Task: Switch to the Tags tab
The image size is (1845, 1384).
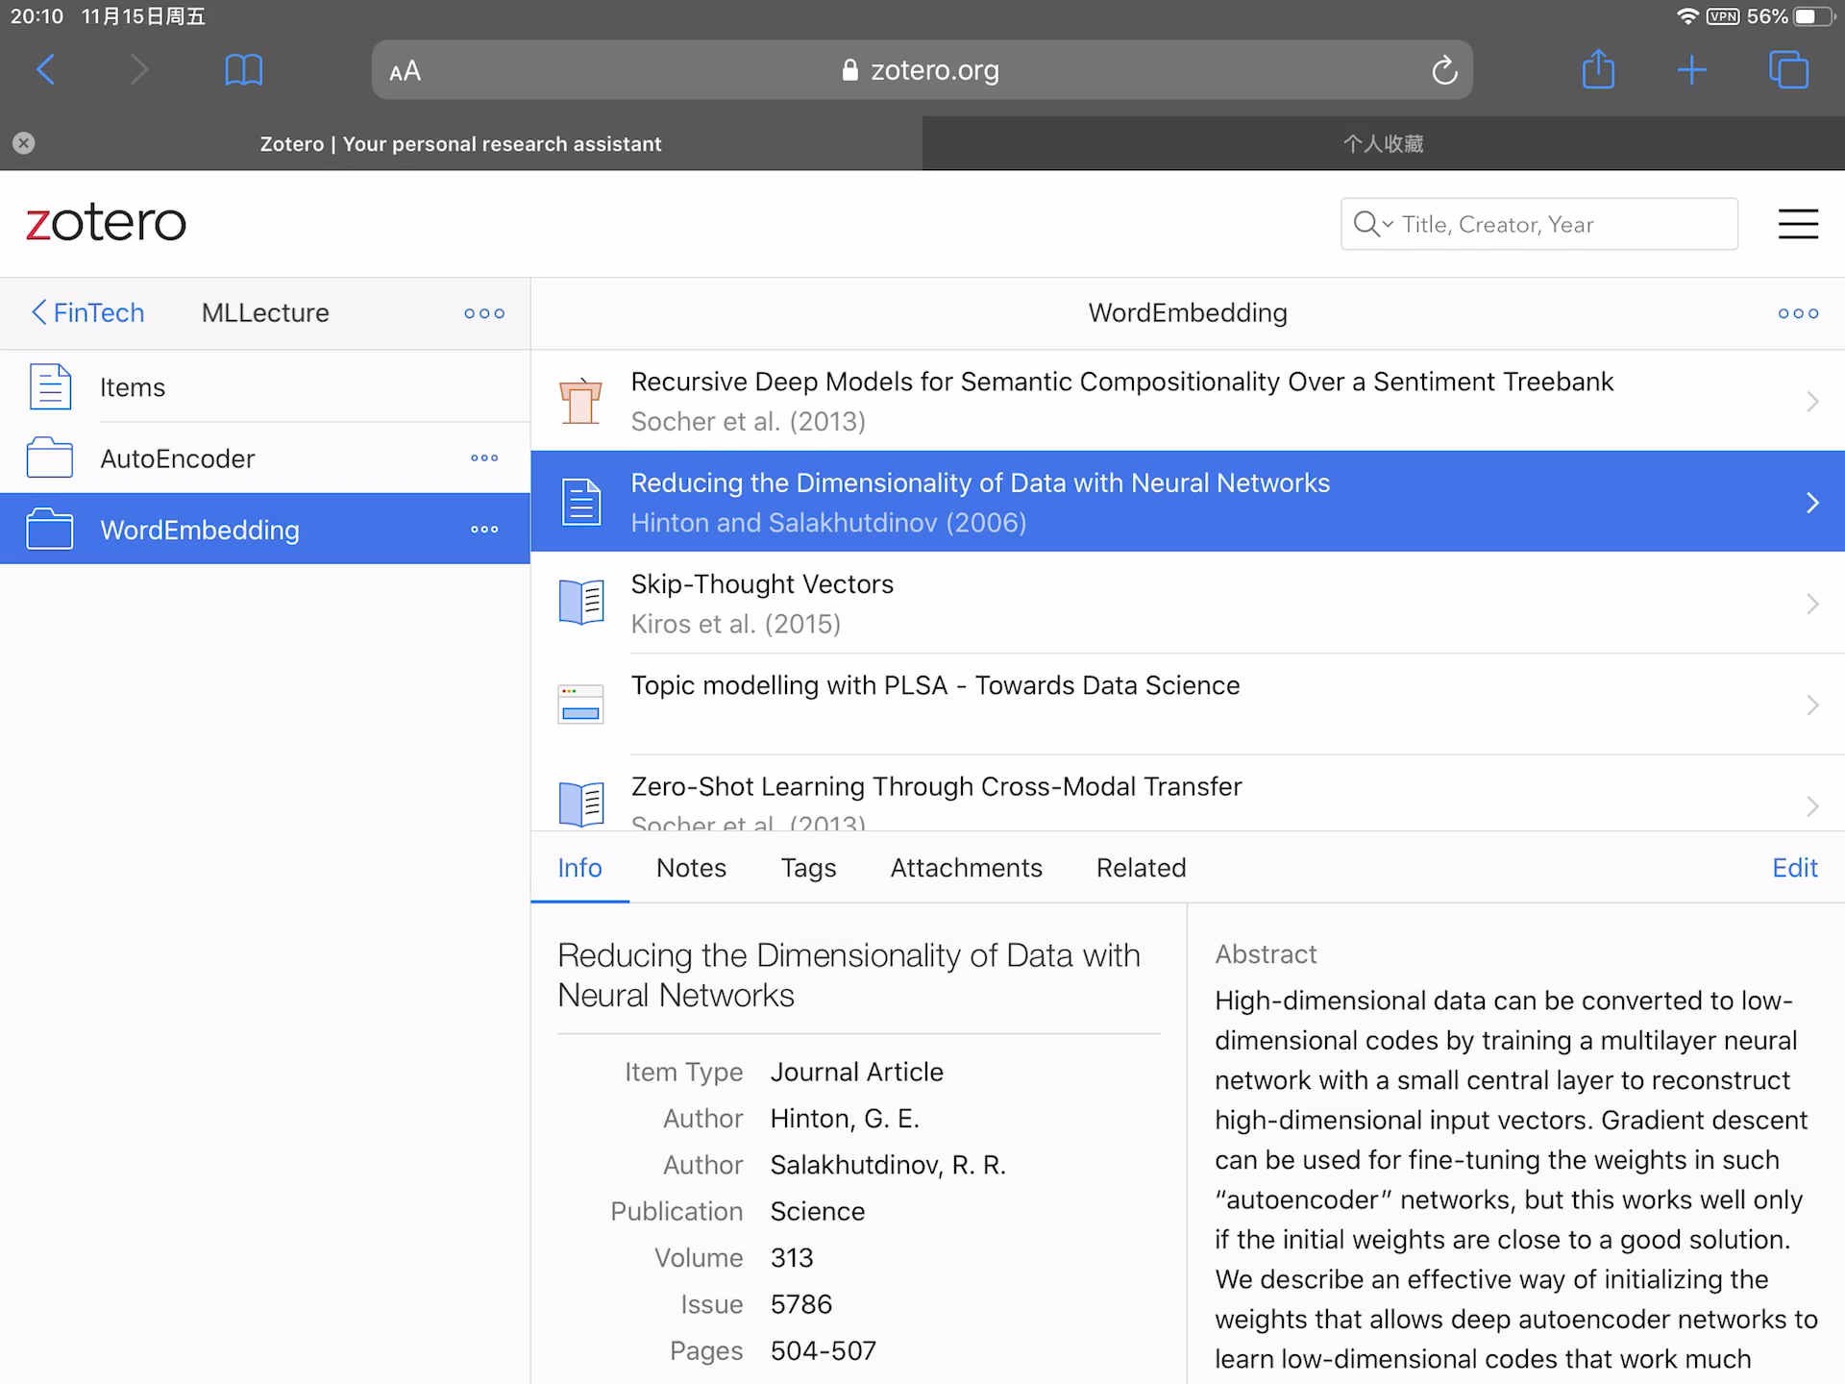Action: click(809, 868)
